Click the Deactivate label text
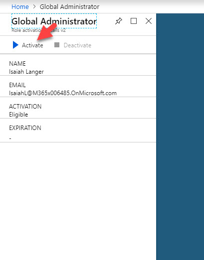 pyautogui.click(x=77, y=45)
